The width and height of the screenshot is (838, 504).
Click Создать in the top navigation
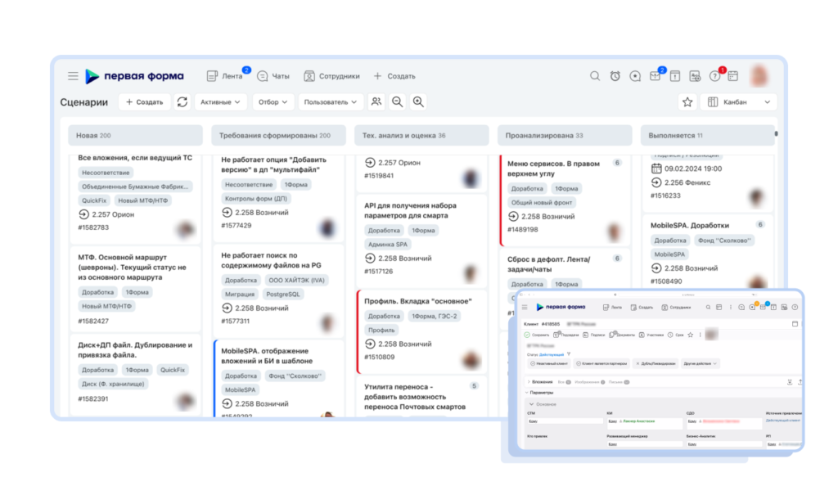[x=394, y=76]
